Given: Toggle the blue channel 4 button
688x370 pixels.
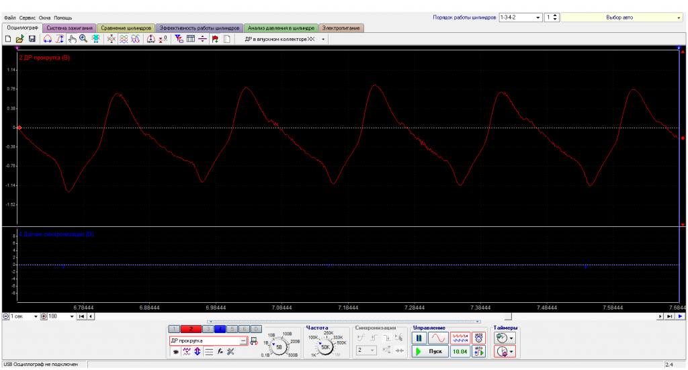Looking at the screenshot, I should 220,329.
